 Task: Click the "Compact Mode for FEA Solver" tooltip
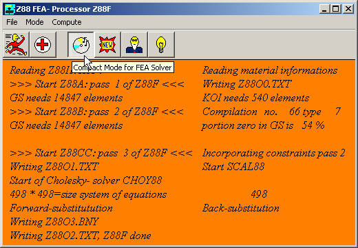[x=123, y=68]
